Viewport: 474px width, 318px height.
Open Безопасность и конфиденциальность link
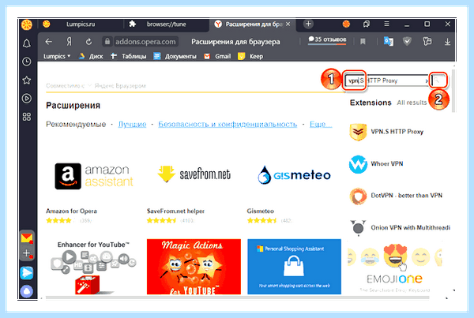(228, 124)
